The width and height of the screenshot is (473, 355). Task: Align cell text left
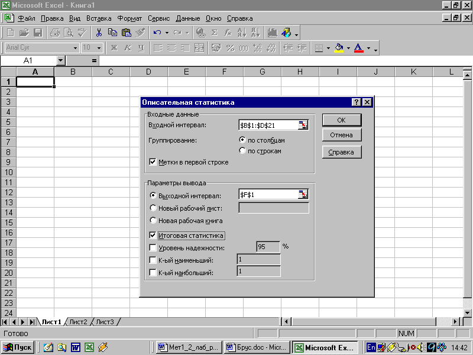tap(158, 48)
